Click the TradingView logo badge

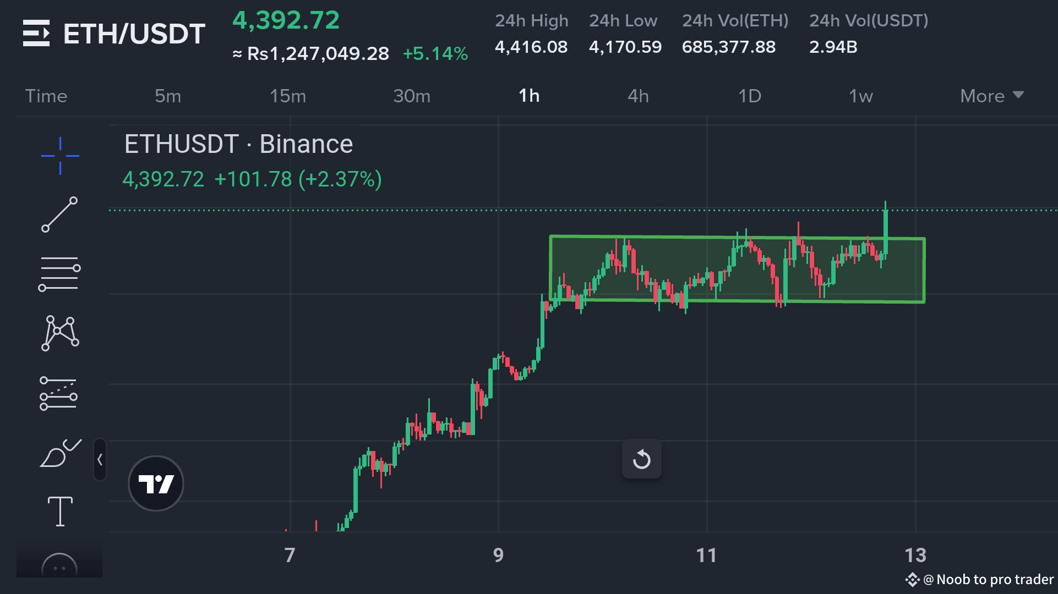click(x=156, y=483)
